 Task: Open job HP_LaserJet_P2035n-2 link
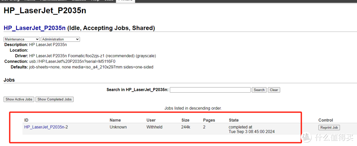46,127
